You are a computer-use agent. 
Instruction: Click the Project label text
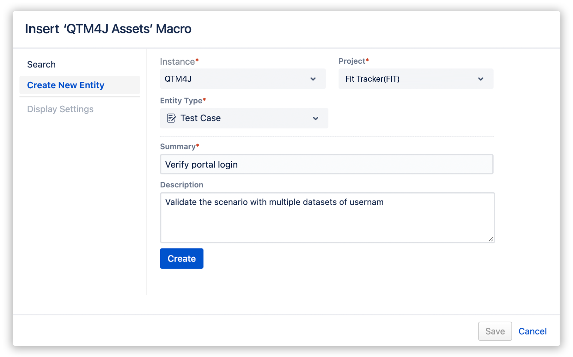pos(354,61)
